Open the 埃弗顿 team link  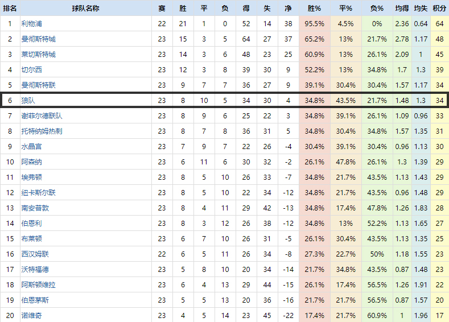coord(31,177)
